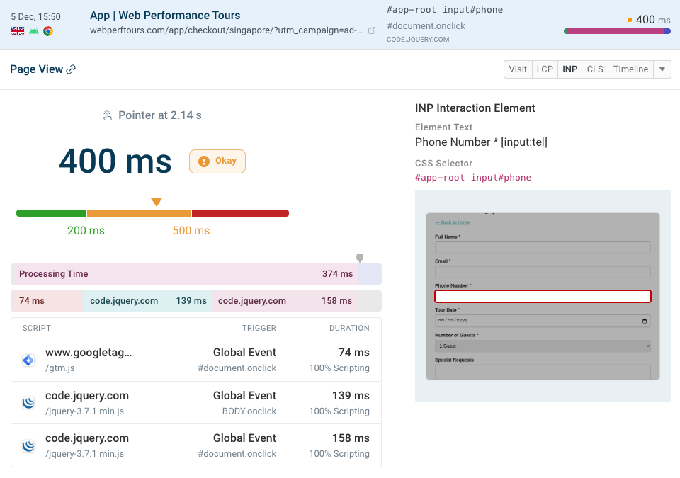Switch to the LCP tab
680x478 pixels.
pos(545,69)
